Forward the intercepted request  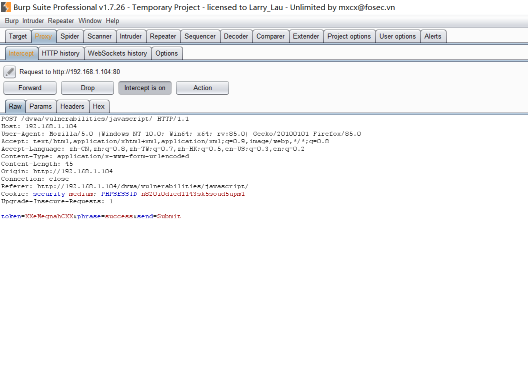30,88
